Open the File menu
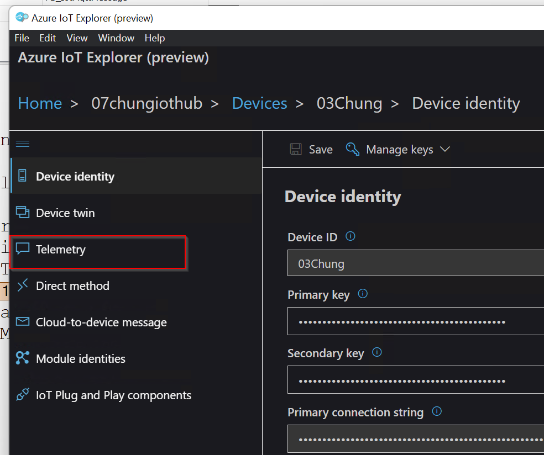Viewport: 544px width, 455px height. pos(22,38)
